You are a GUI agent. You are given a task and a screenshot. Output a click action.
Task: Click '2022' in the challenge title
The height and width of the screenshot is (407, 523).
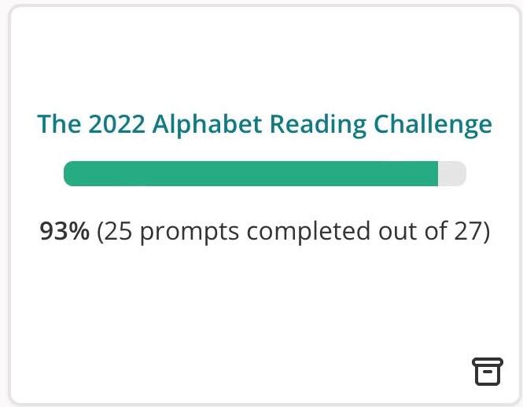click(x=116, y=124)
